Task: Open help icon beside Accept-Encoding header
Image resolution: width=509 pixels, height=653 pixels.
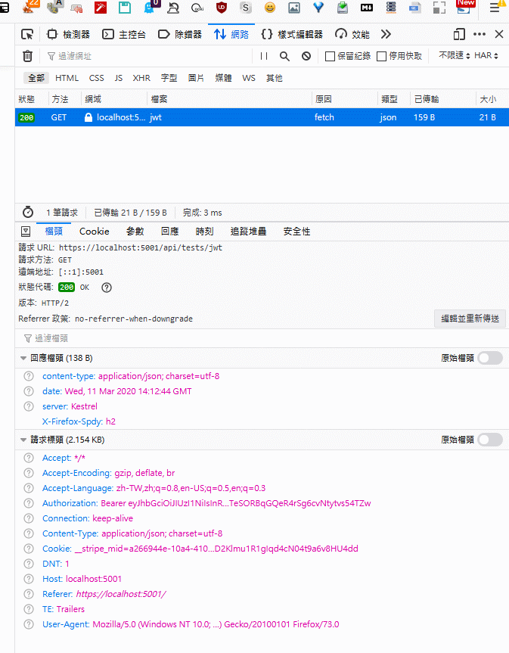Action: 29,473
